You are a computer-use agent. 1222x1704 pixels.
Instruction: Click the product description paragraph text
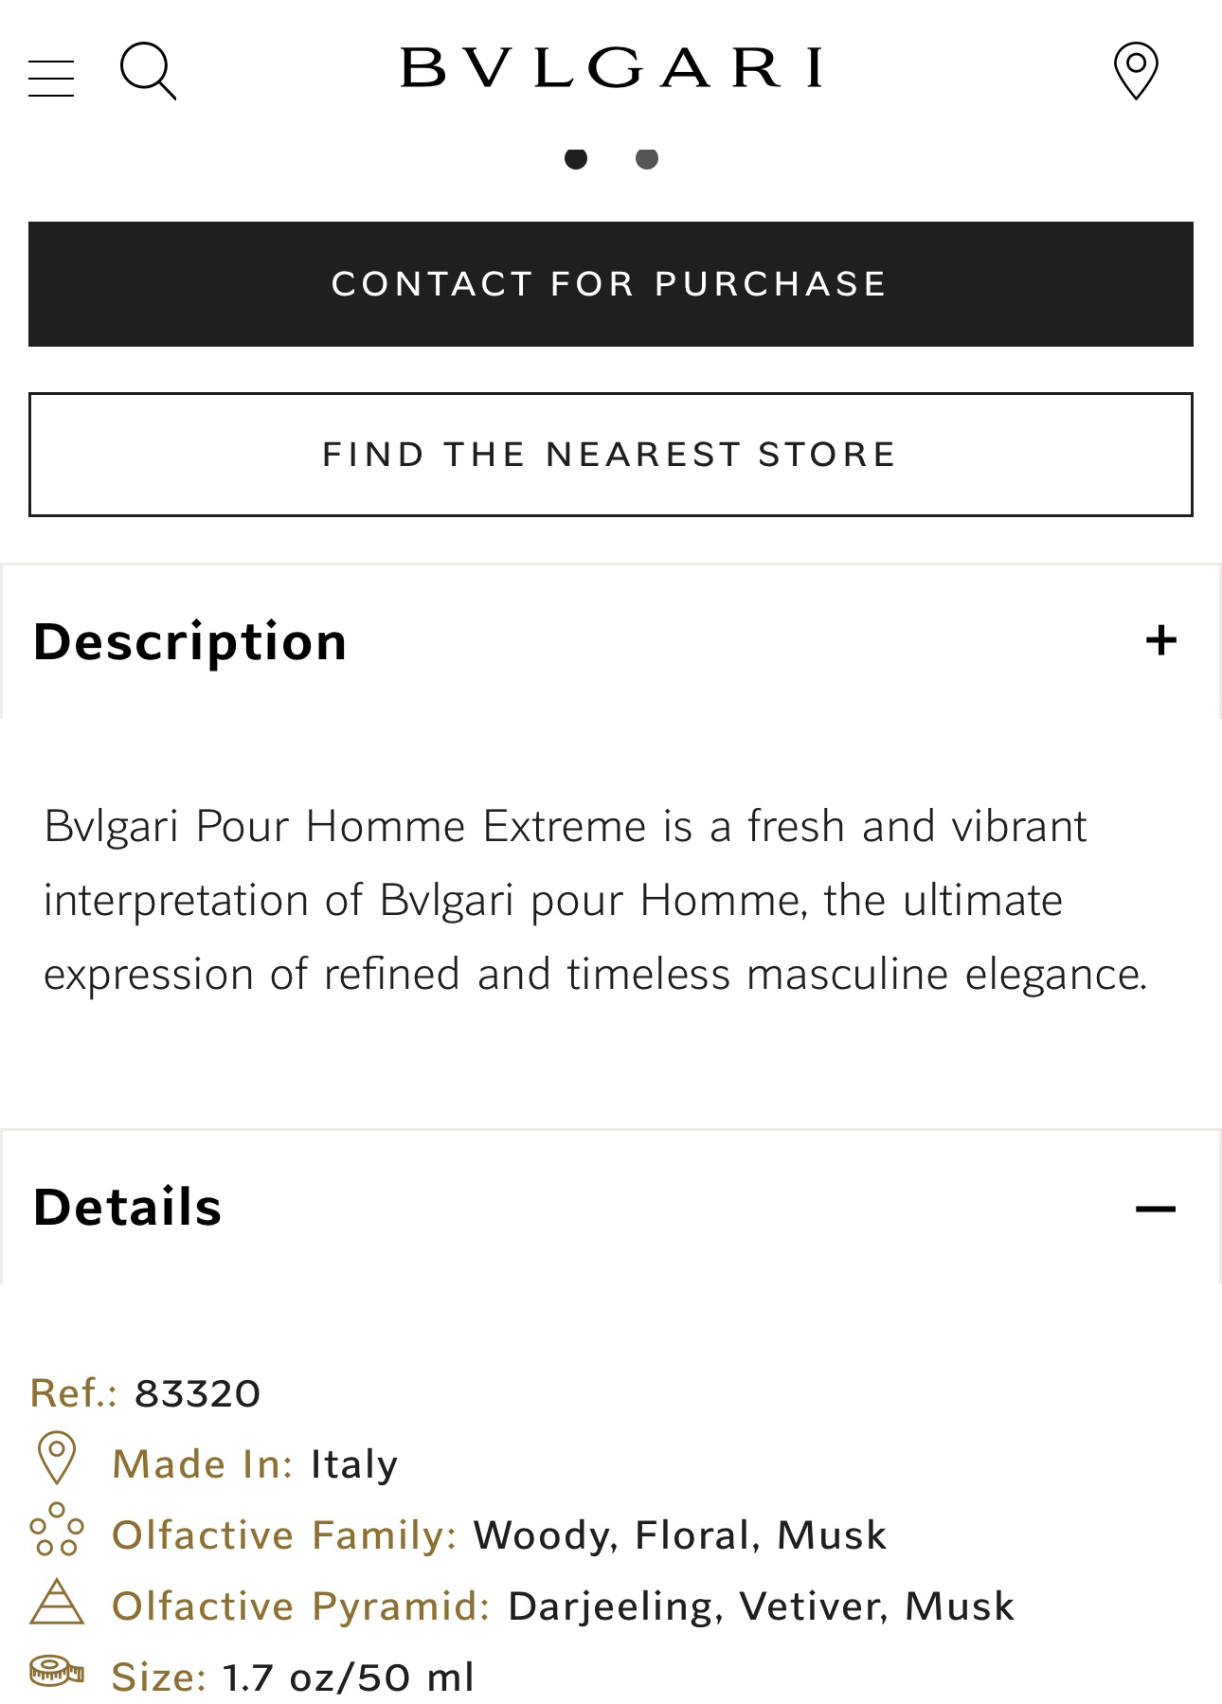(597, 900)
